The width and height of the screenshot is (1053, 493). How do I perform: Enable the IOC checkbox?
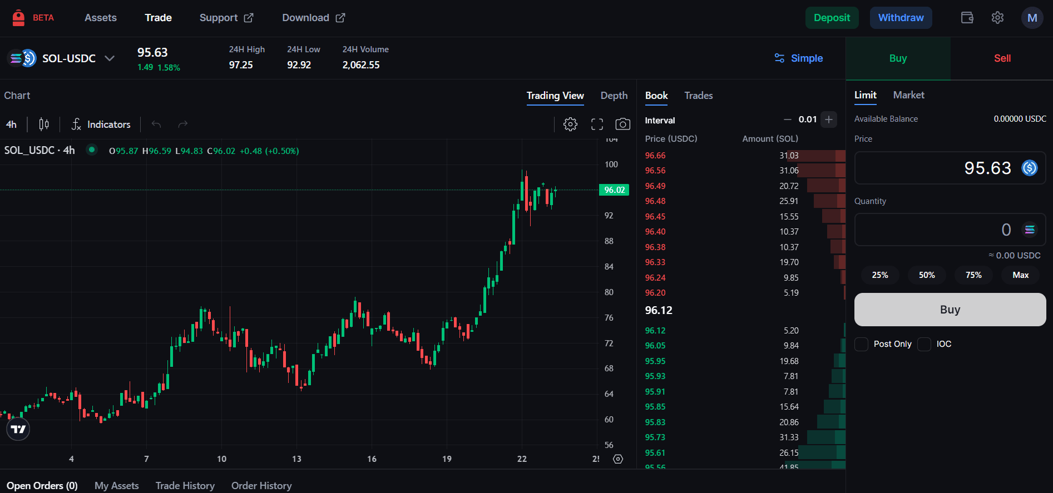tap(924, 344)
